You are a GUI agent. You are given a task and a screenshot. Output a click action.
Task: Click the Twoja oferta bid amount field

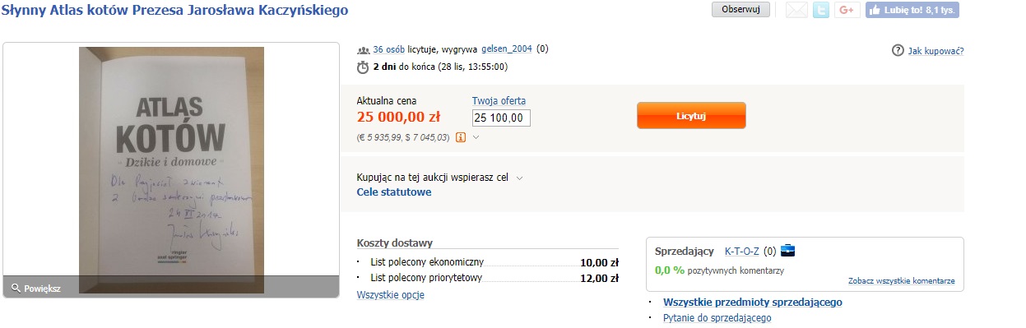pyautogui.click(x=501, y=118)
